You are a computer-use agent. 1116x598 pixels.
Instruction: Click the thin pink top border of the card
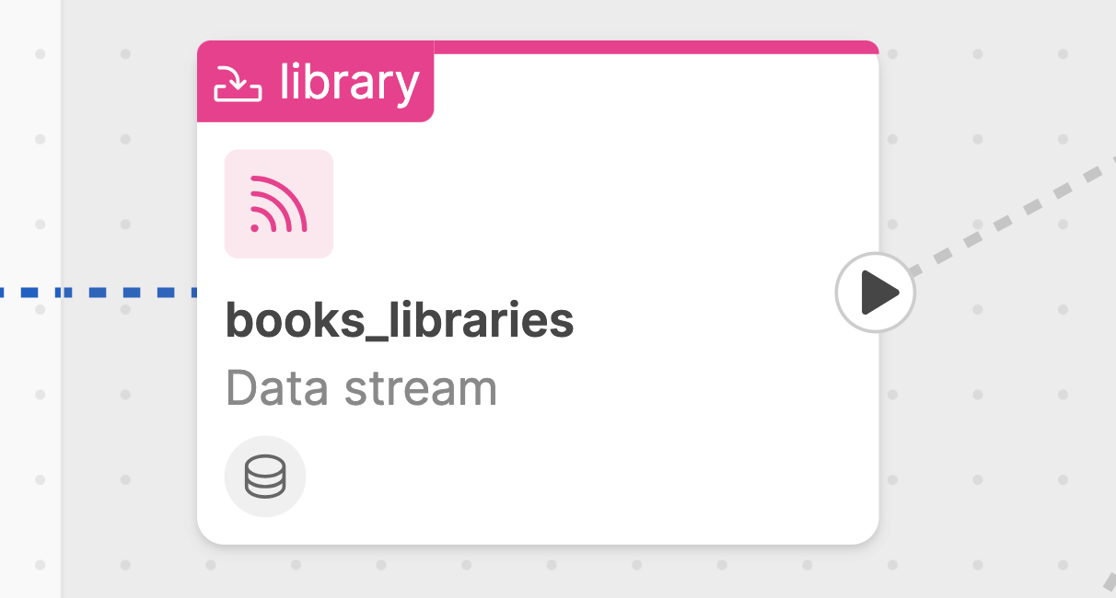point(656,47)
